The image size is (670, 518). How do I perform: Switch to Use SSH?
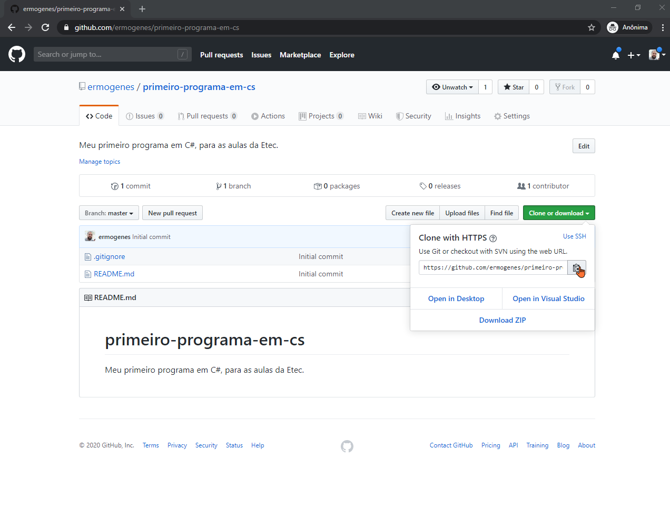575,236
